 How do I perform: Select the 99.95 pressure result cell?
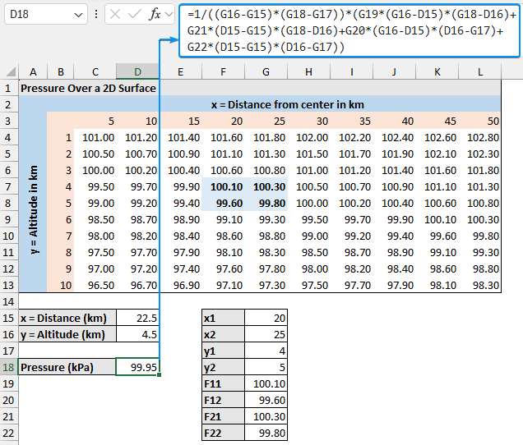[137, 367]
